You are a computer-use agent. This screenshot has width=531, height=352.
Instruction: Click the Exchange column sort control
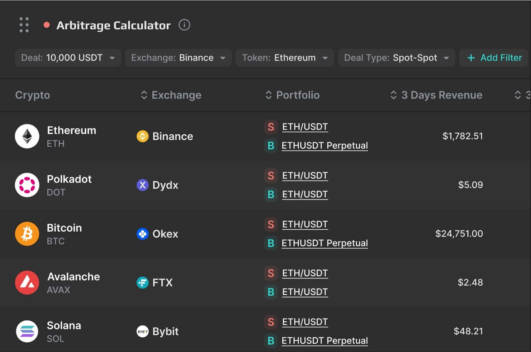pyautogui.click(x=144, y=95)
